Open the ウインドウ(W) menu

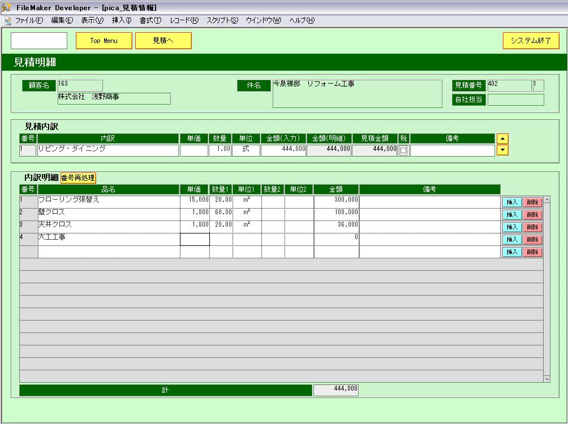264,21
